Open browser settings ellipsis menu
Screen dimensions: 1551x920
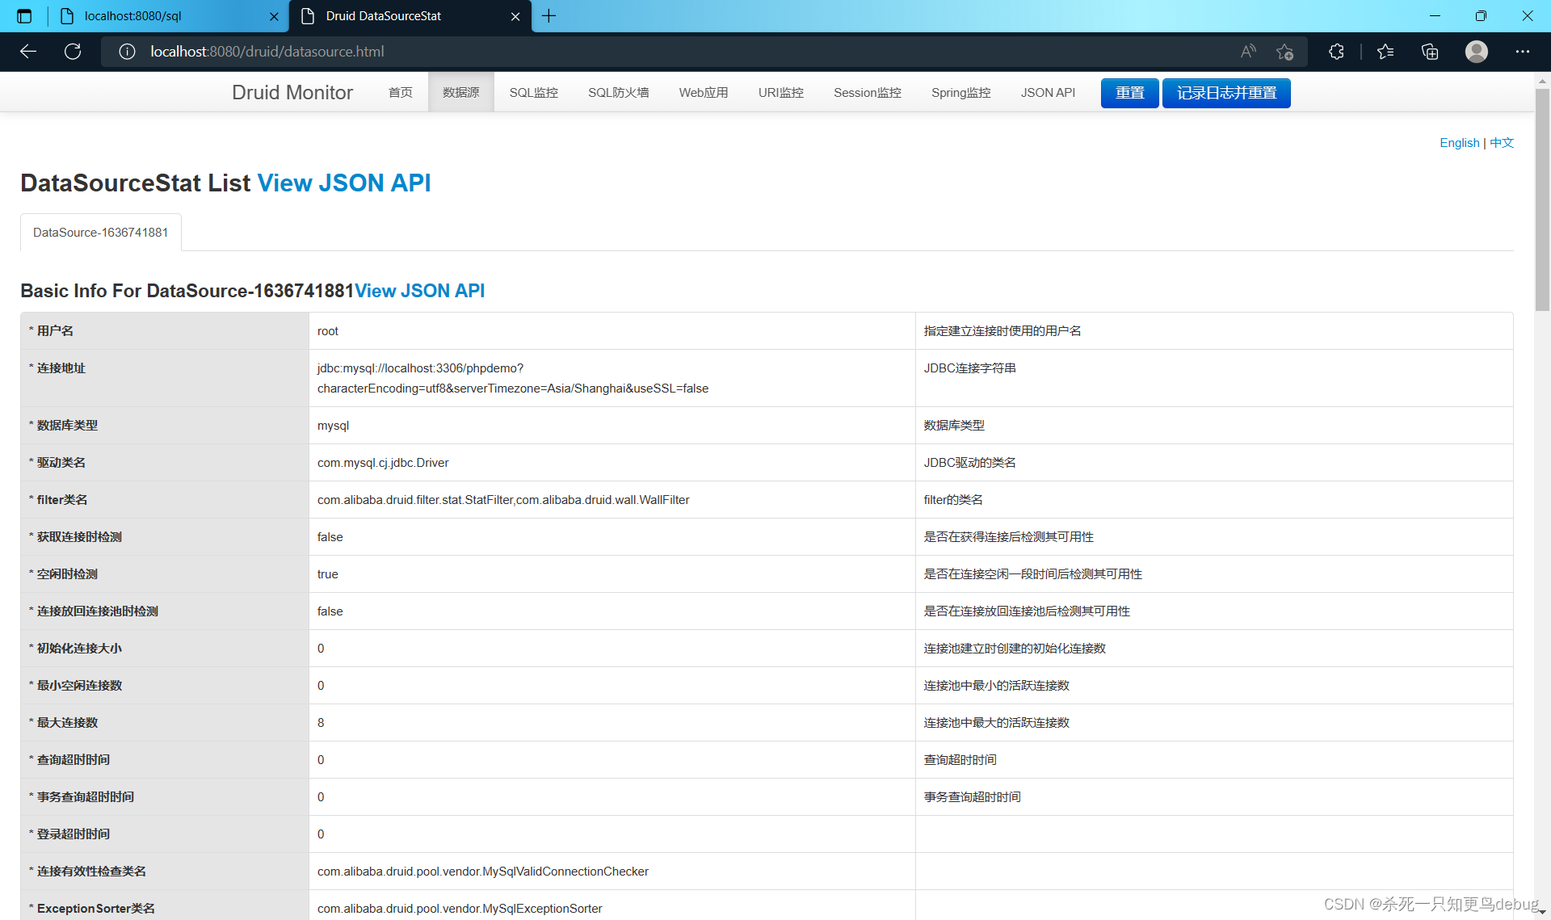coord(1523,52)
